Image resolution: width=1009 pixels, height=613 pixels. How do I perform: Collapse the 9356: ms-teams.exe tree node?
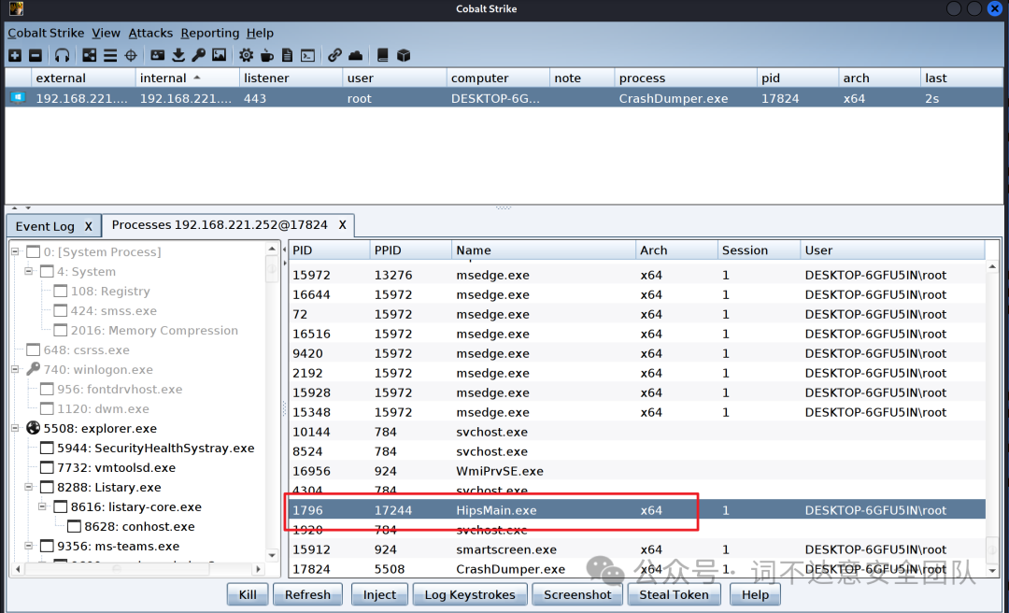pos(28,546)
